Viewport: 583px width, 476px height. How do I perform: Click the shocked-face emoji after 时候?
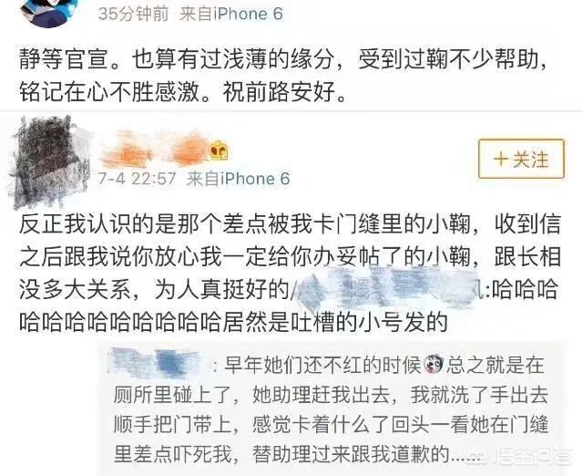434,364
